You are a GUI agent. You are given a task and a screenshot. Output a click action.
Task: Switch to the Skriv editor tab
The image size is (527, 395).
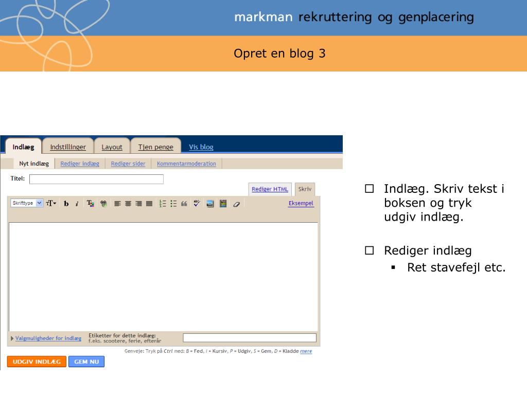(305, 189)
